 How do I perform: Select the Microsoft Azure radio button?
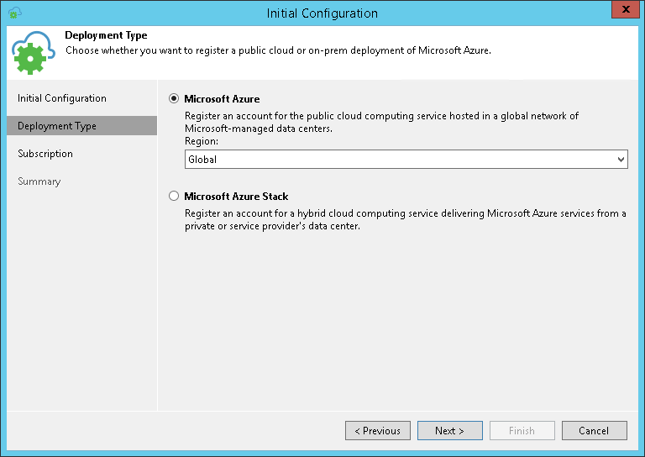click(174, 98)
